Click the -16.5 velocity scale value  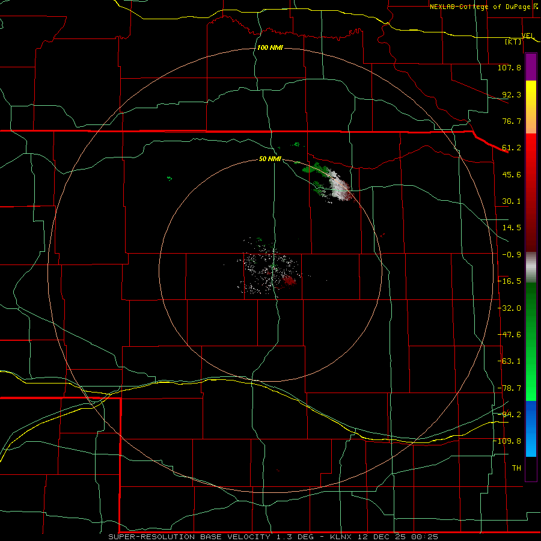point(509,281)
